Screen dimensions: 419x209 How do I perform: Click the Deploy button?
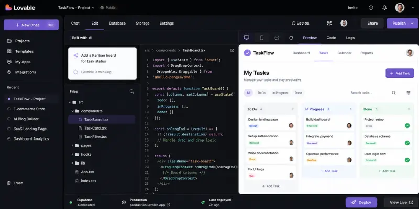[361, 202]
